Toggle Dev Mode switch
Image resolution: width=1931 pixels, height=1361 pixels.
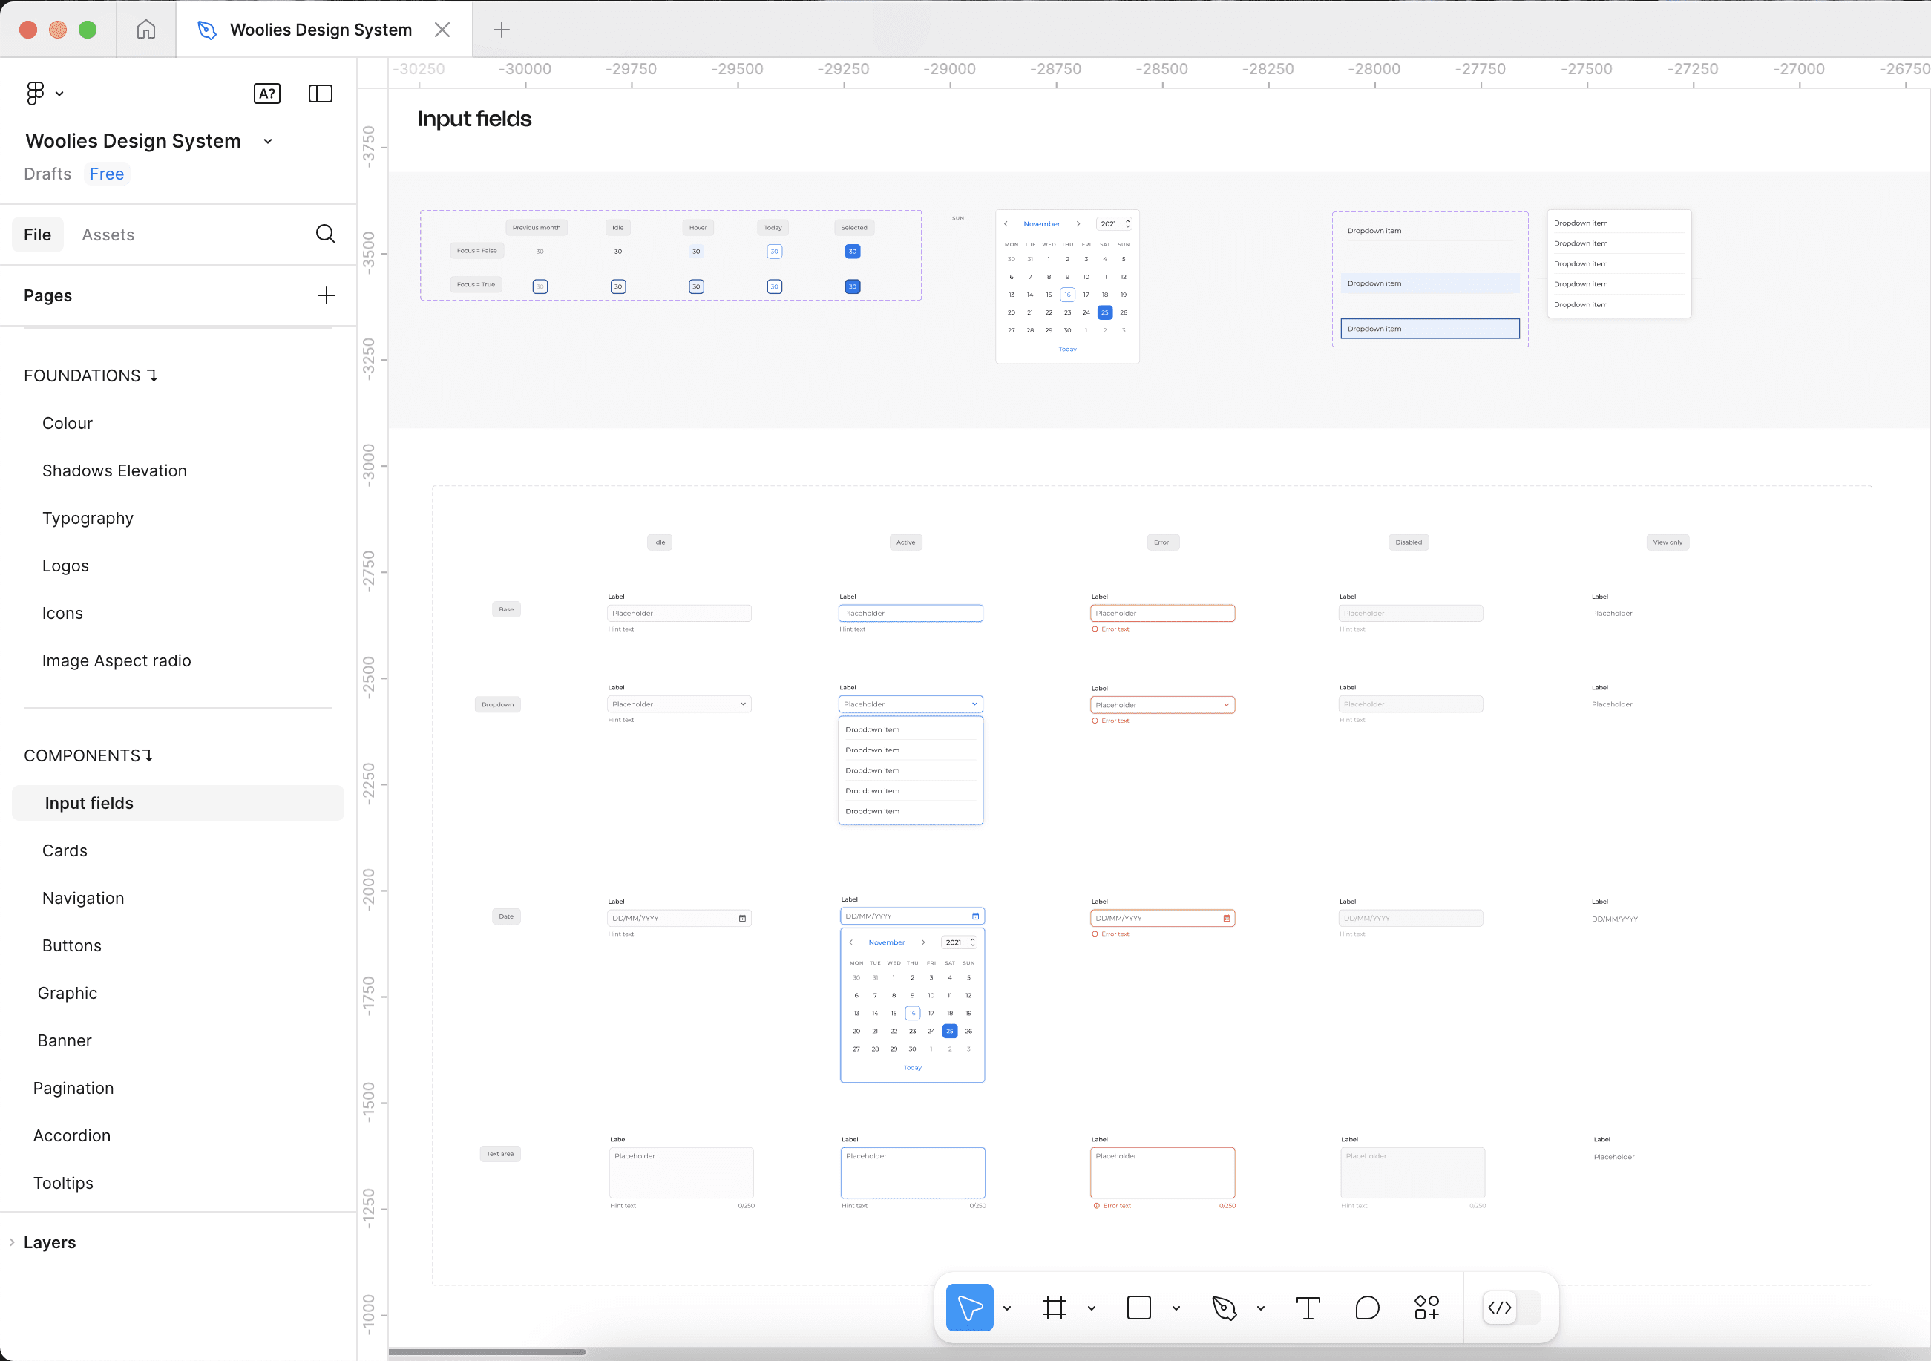[1510, 1308]
